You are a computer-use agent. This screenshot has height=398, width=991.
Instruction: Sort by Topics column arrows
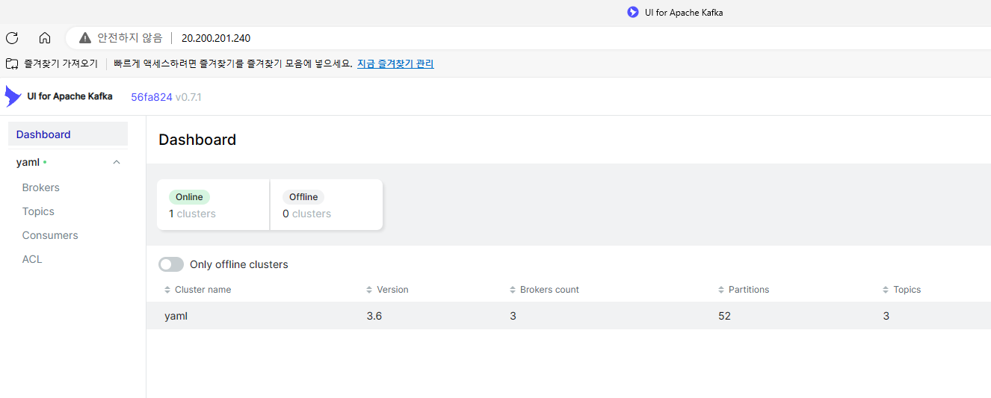886,290
